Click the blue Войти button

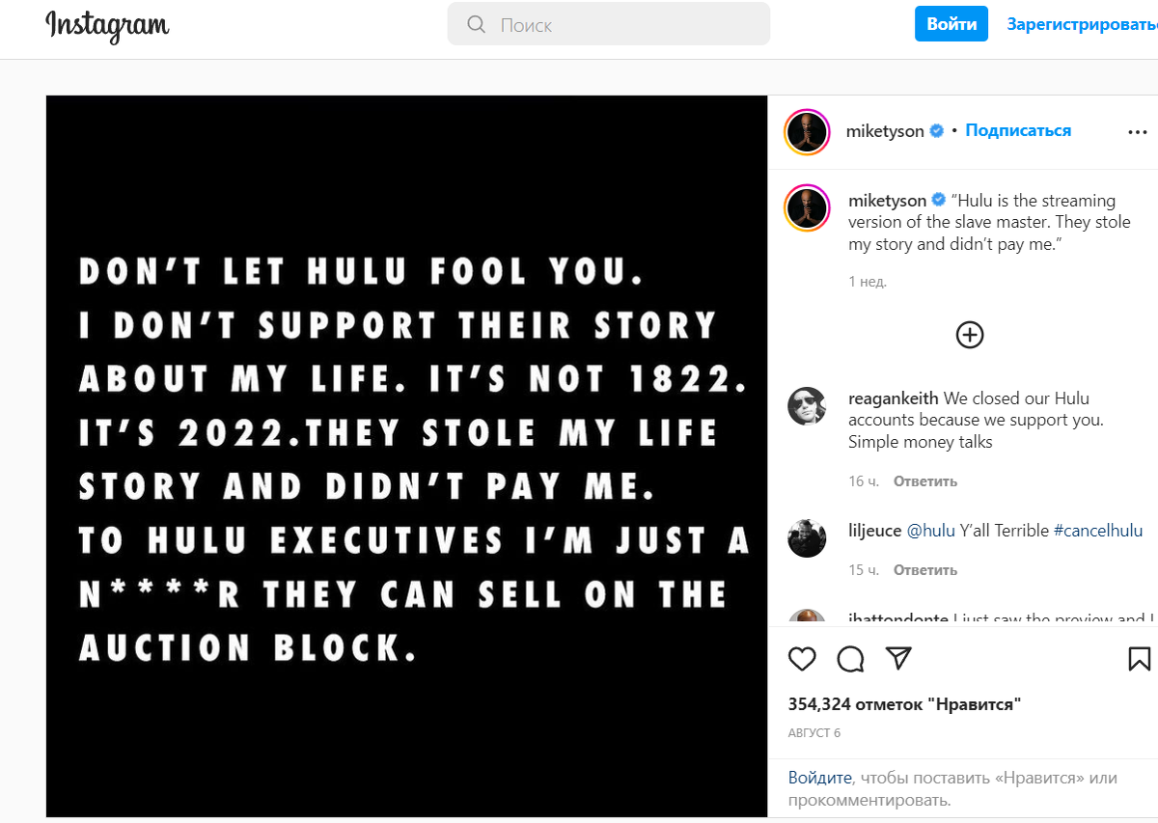tap(951, 24)
